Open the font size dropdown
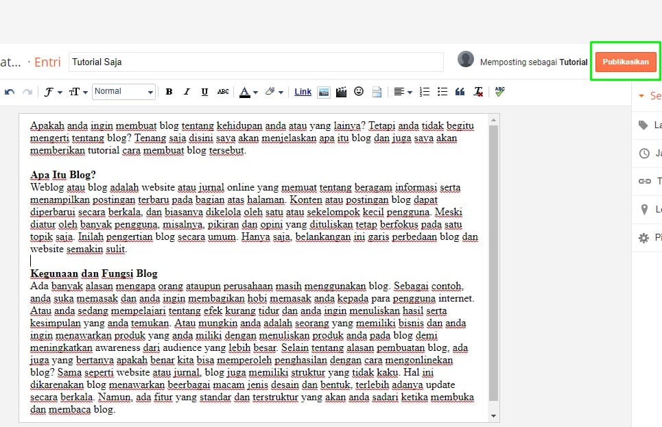This screenshot has width=662, height=427. (78, 92)
